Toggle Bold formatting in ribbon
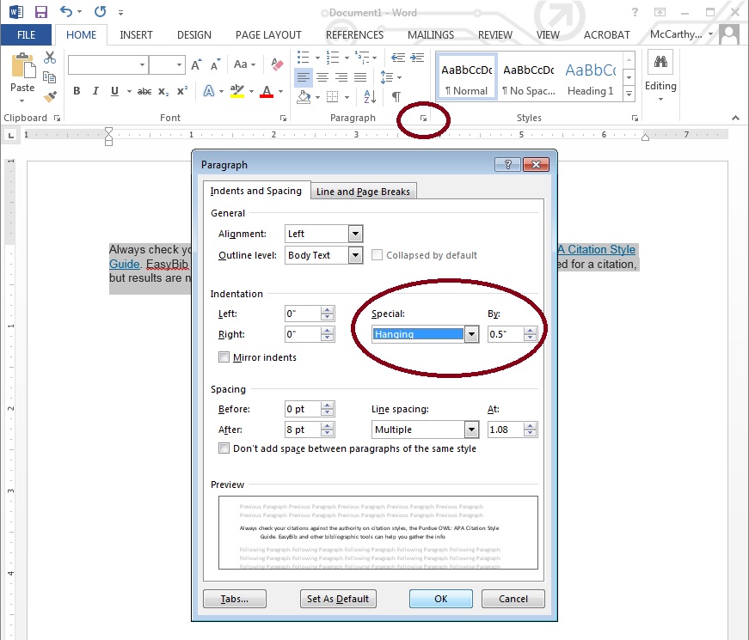 [x=77, y=91]
